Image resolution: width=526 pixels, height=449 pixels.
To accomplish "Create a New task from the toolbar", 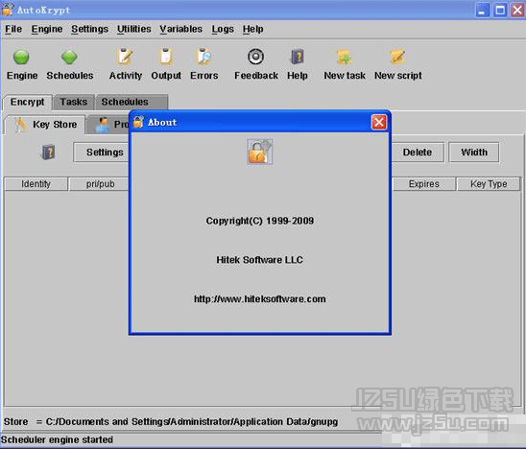I will click(x=345, y=57).
